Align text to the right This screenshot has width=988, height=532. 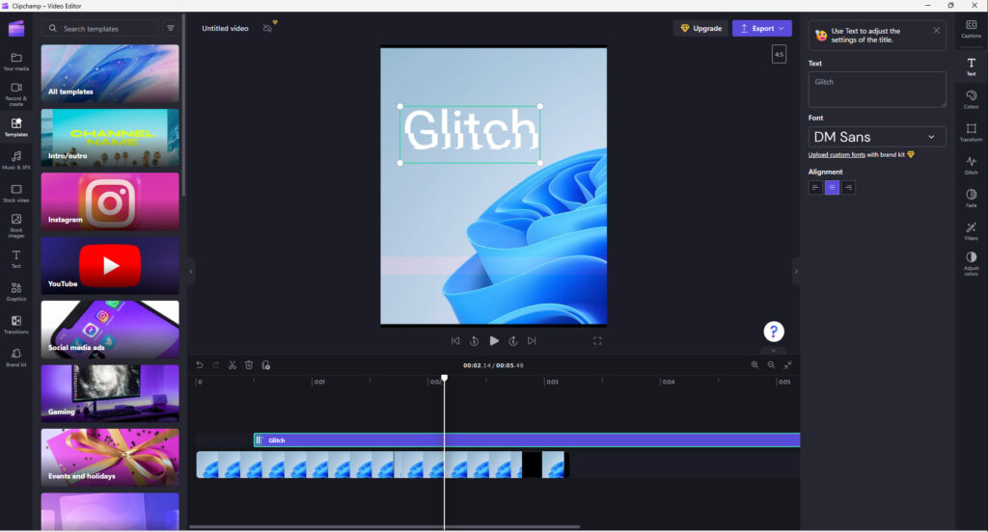point(848,188)
